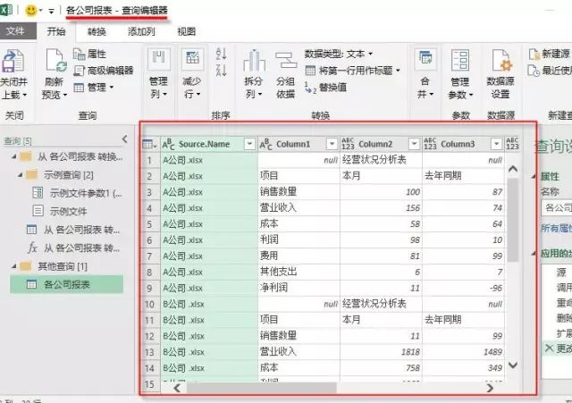
Task: Click the Split Column (拆分列) icon
Action: (x=254, y=60)
